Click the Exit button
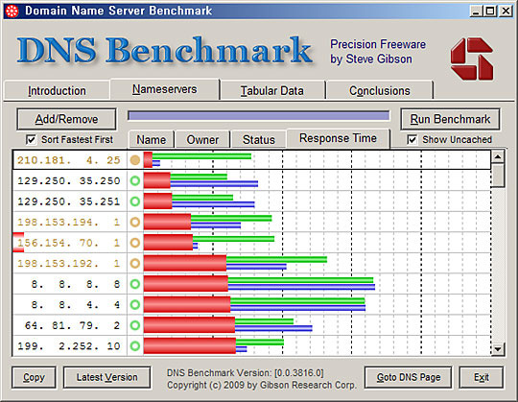The width and height of the screenshot is (518, 402). tap(482, 377)
